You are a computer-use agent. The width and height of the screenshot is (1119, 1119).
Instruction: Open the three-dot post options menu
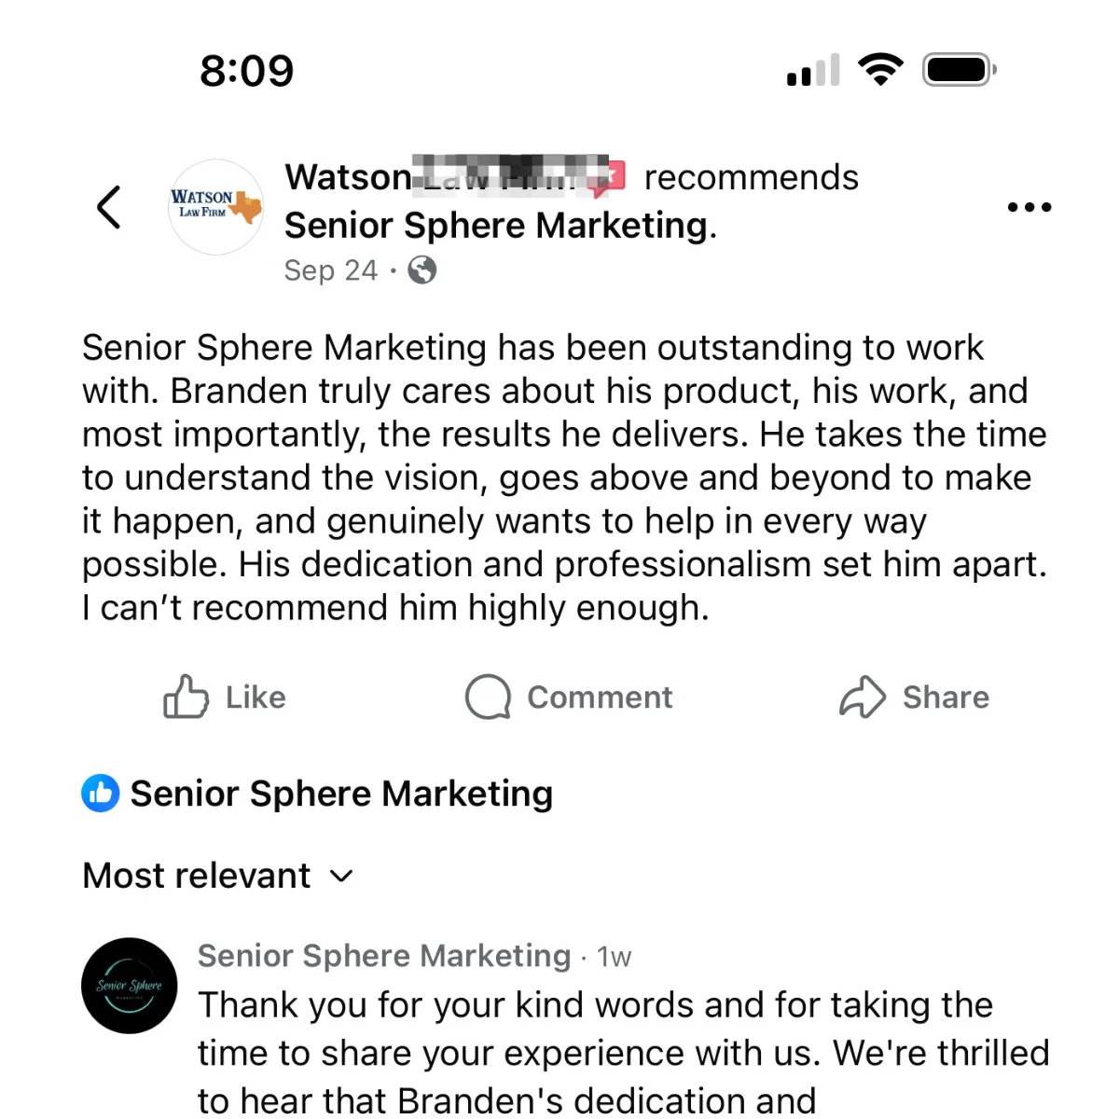click(x=1029, y=207)
